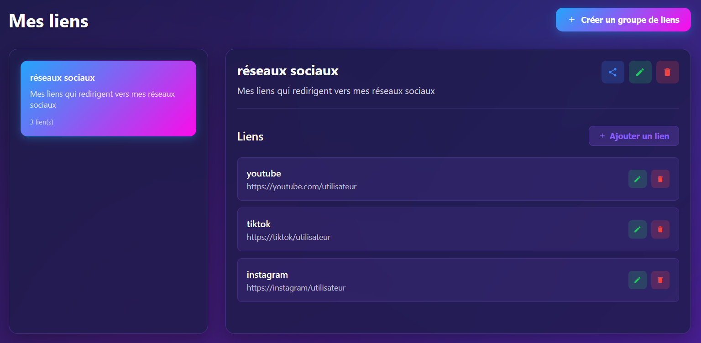
Task: Click Créer un groupe de liens button
Action: (623, 20)
